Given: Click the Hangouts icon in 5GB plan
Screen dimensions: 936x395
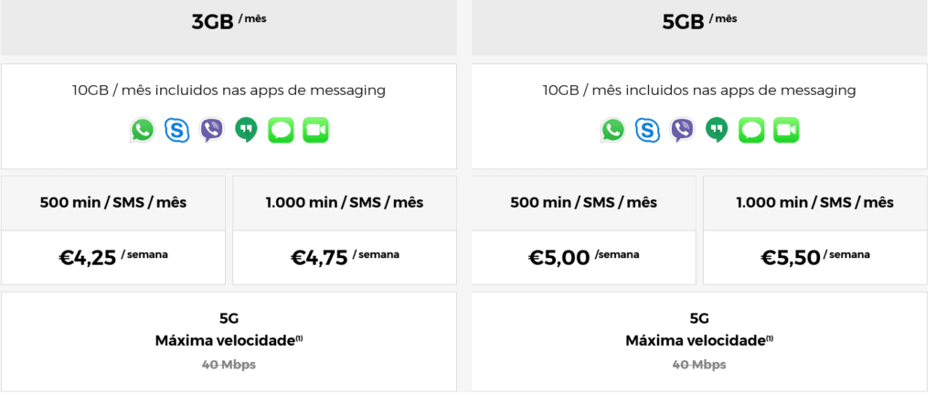Looking at the screenshot, I should point(717,130).
